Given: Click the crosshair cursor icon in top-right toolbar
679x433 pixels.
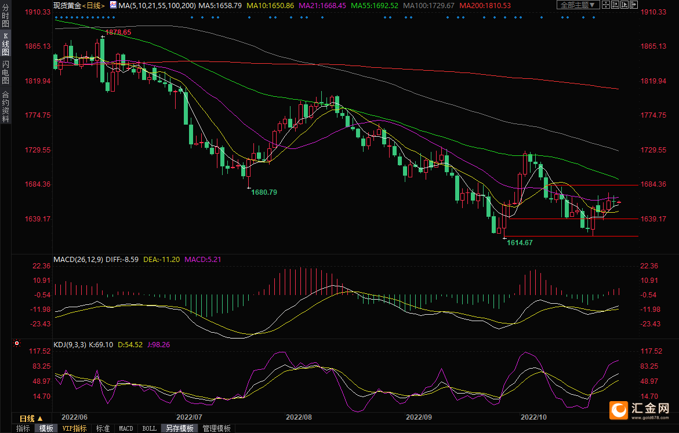Looking at the screenshot, I should click(x=606, y=5).
